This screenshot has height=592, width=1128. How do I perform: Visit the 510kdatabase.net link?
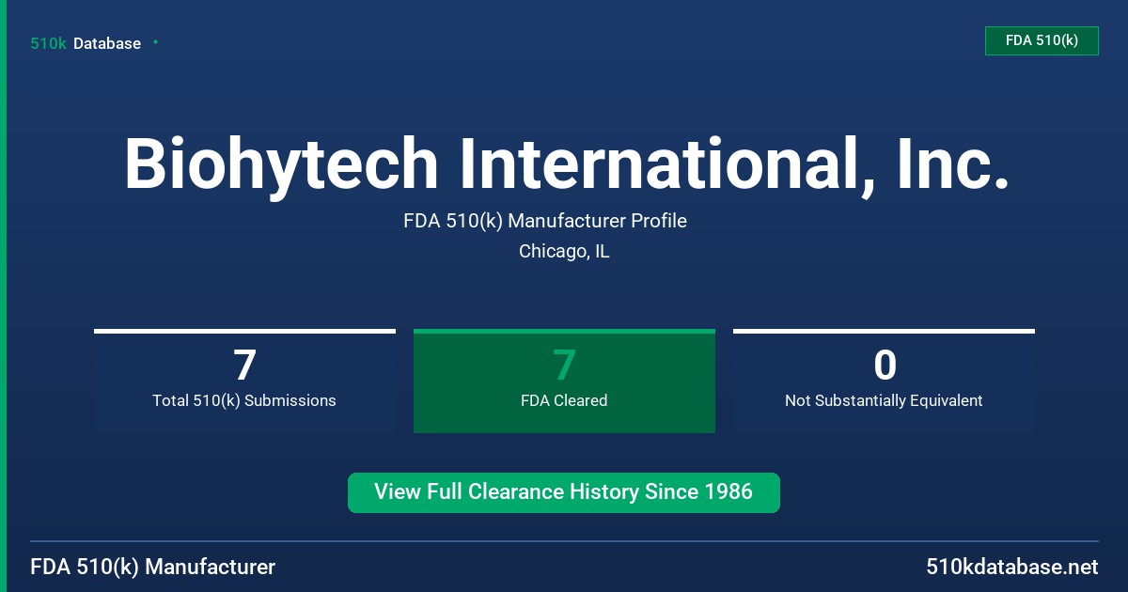[x=1012, y=567]
